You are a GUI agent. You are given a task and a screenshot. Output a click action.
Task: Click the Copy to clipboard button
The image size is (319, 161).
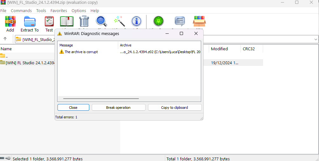click(x=174, y=108)
